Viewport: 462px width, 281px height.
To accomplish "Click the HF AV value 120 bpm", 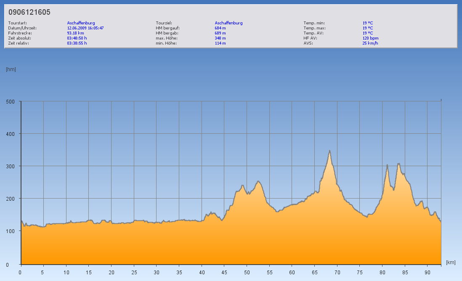I will (370, 38).
